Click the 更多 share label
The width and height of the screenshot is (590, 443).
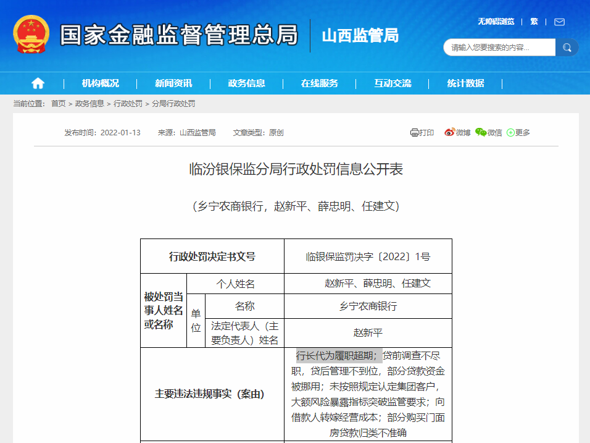tap(522, 133)
